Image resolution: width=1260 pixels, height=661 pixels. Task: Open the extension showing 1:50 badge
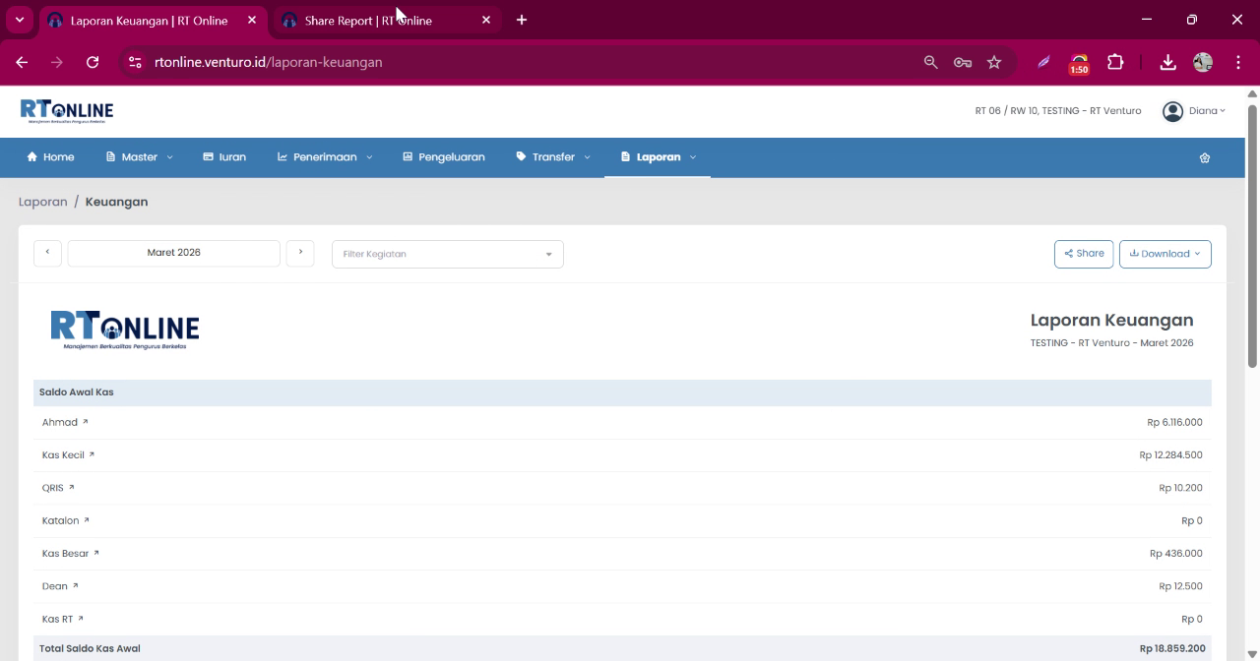click(1079, 63)
